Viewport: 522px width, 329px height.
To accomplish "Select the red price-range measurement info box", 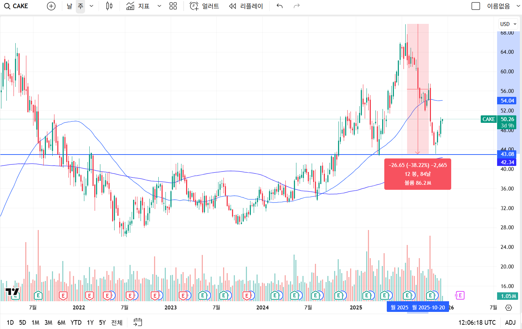I will [x=418, y=174].
